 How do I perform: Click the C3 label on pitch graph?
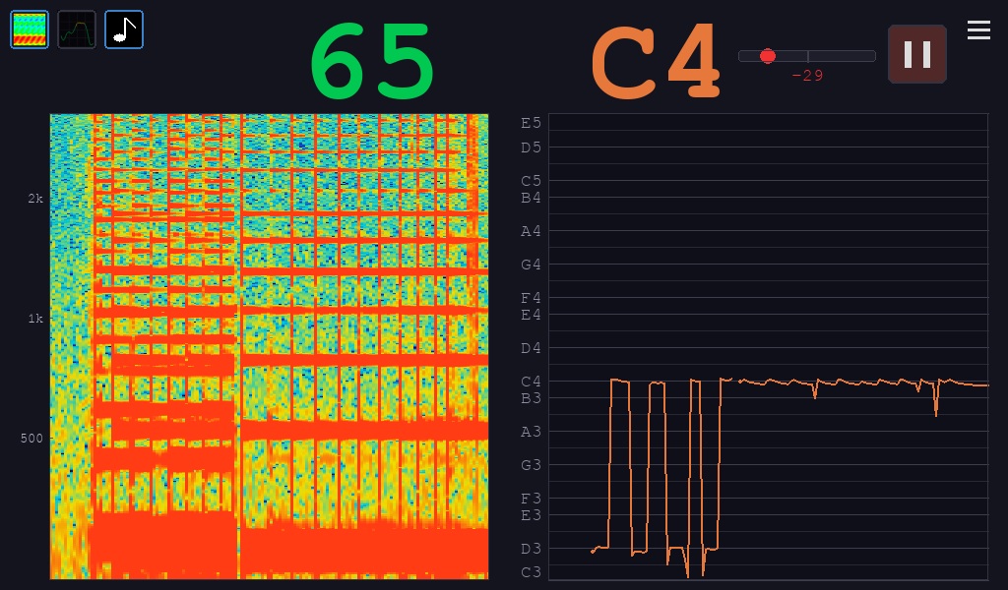[x=531, y=572]
